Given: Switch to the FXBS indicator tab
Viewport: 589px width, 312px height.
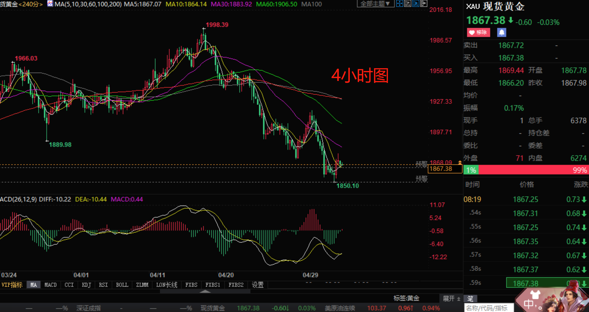Looking at the screenshot, I should pyautogui.click(x=191, y=285).
